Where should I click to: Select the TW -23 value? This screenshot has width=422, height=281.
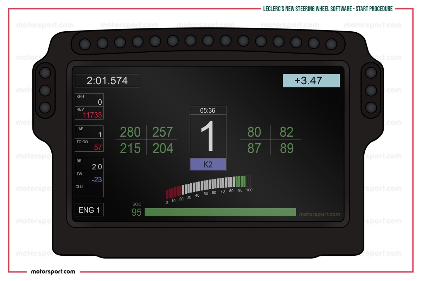[89, 177]
